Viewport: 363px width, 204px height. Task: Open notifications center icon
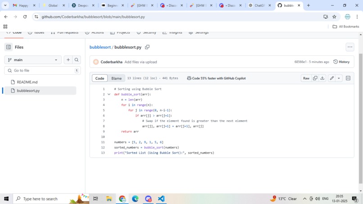(x=355, y=199)
